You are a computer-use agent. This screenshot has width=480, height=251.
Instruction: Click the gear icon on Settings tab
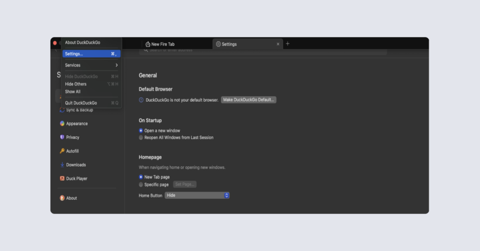(x=218, y=44)
